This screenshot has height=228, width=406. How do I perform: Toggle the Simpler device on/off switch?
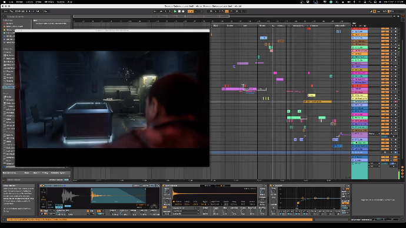[x=41, y=186]
